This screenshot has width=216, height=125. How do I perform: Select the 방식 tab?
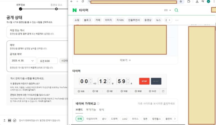pos(102,110)
